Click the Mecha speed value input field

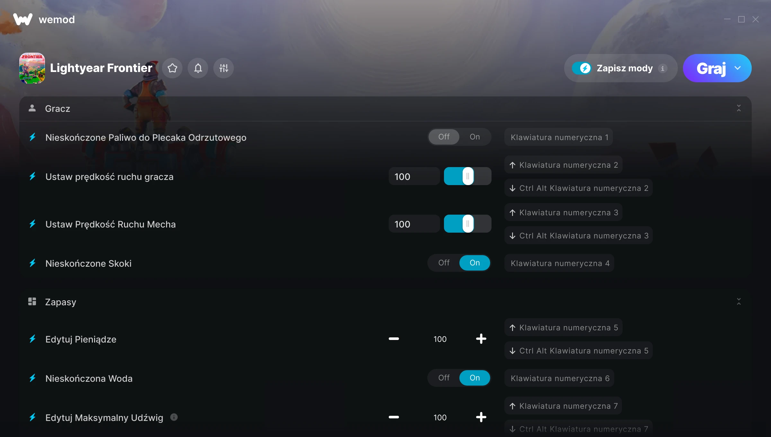point(414,224)
